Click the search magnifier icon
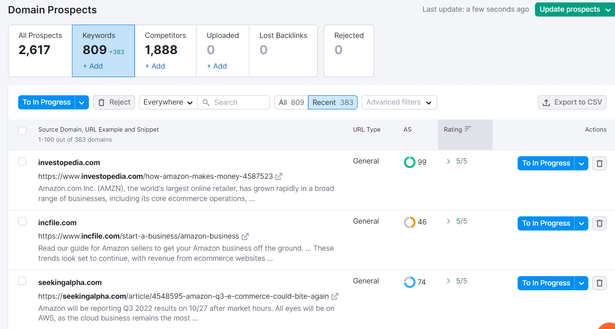 pyautogui.click(x=206, y=103)
